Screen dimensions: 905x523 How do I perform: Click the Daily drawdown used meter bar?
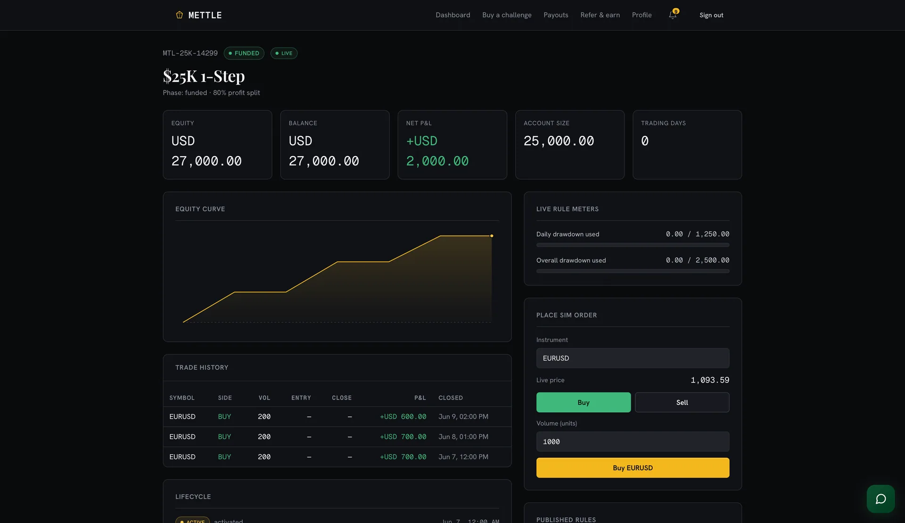[x=633, y=245]
